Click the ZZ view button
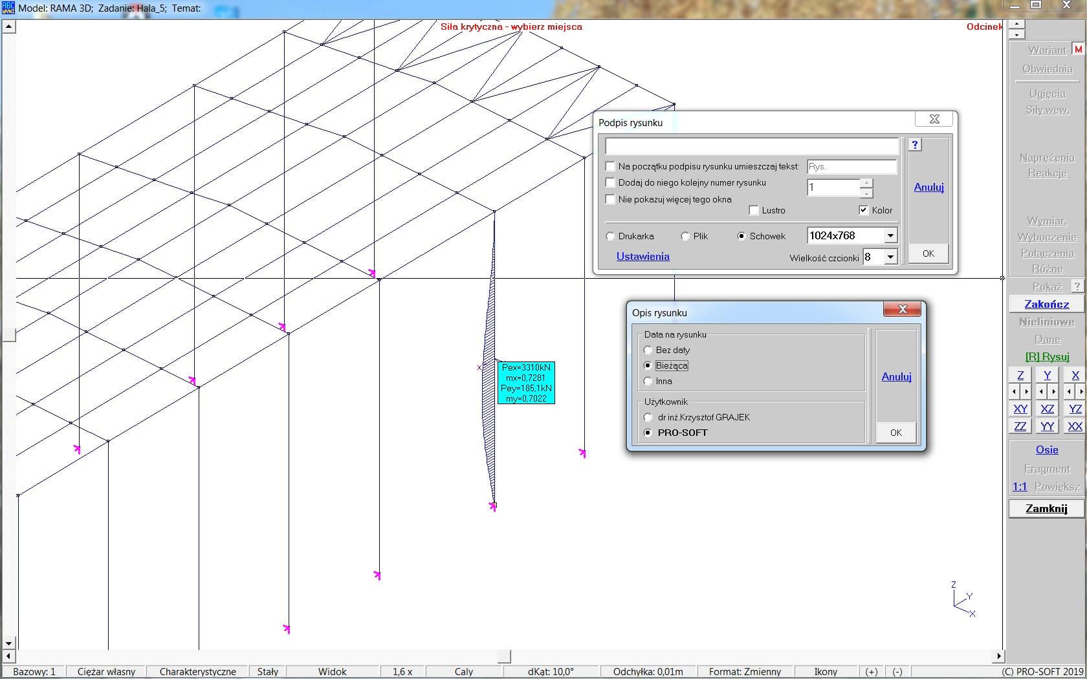The image size is (1087, 679). point(1020,426)
